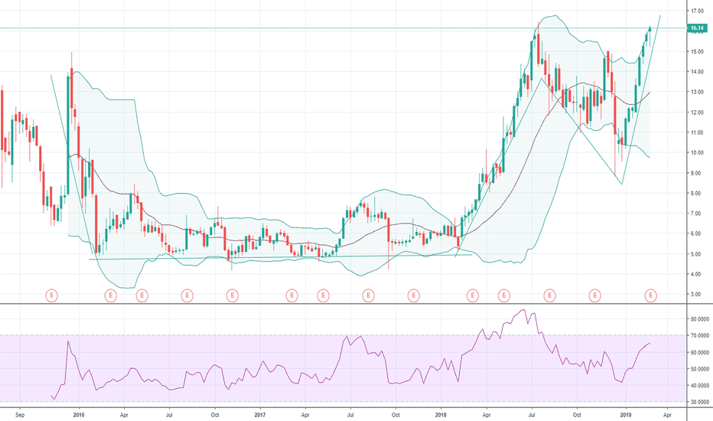This screenshot has width=713, height=421.
Task: Click the 2018 label on time axis
Action: (441, 415)
